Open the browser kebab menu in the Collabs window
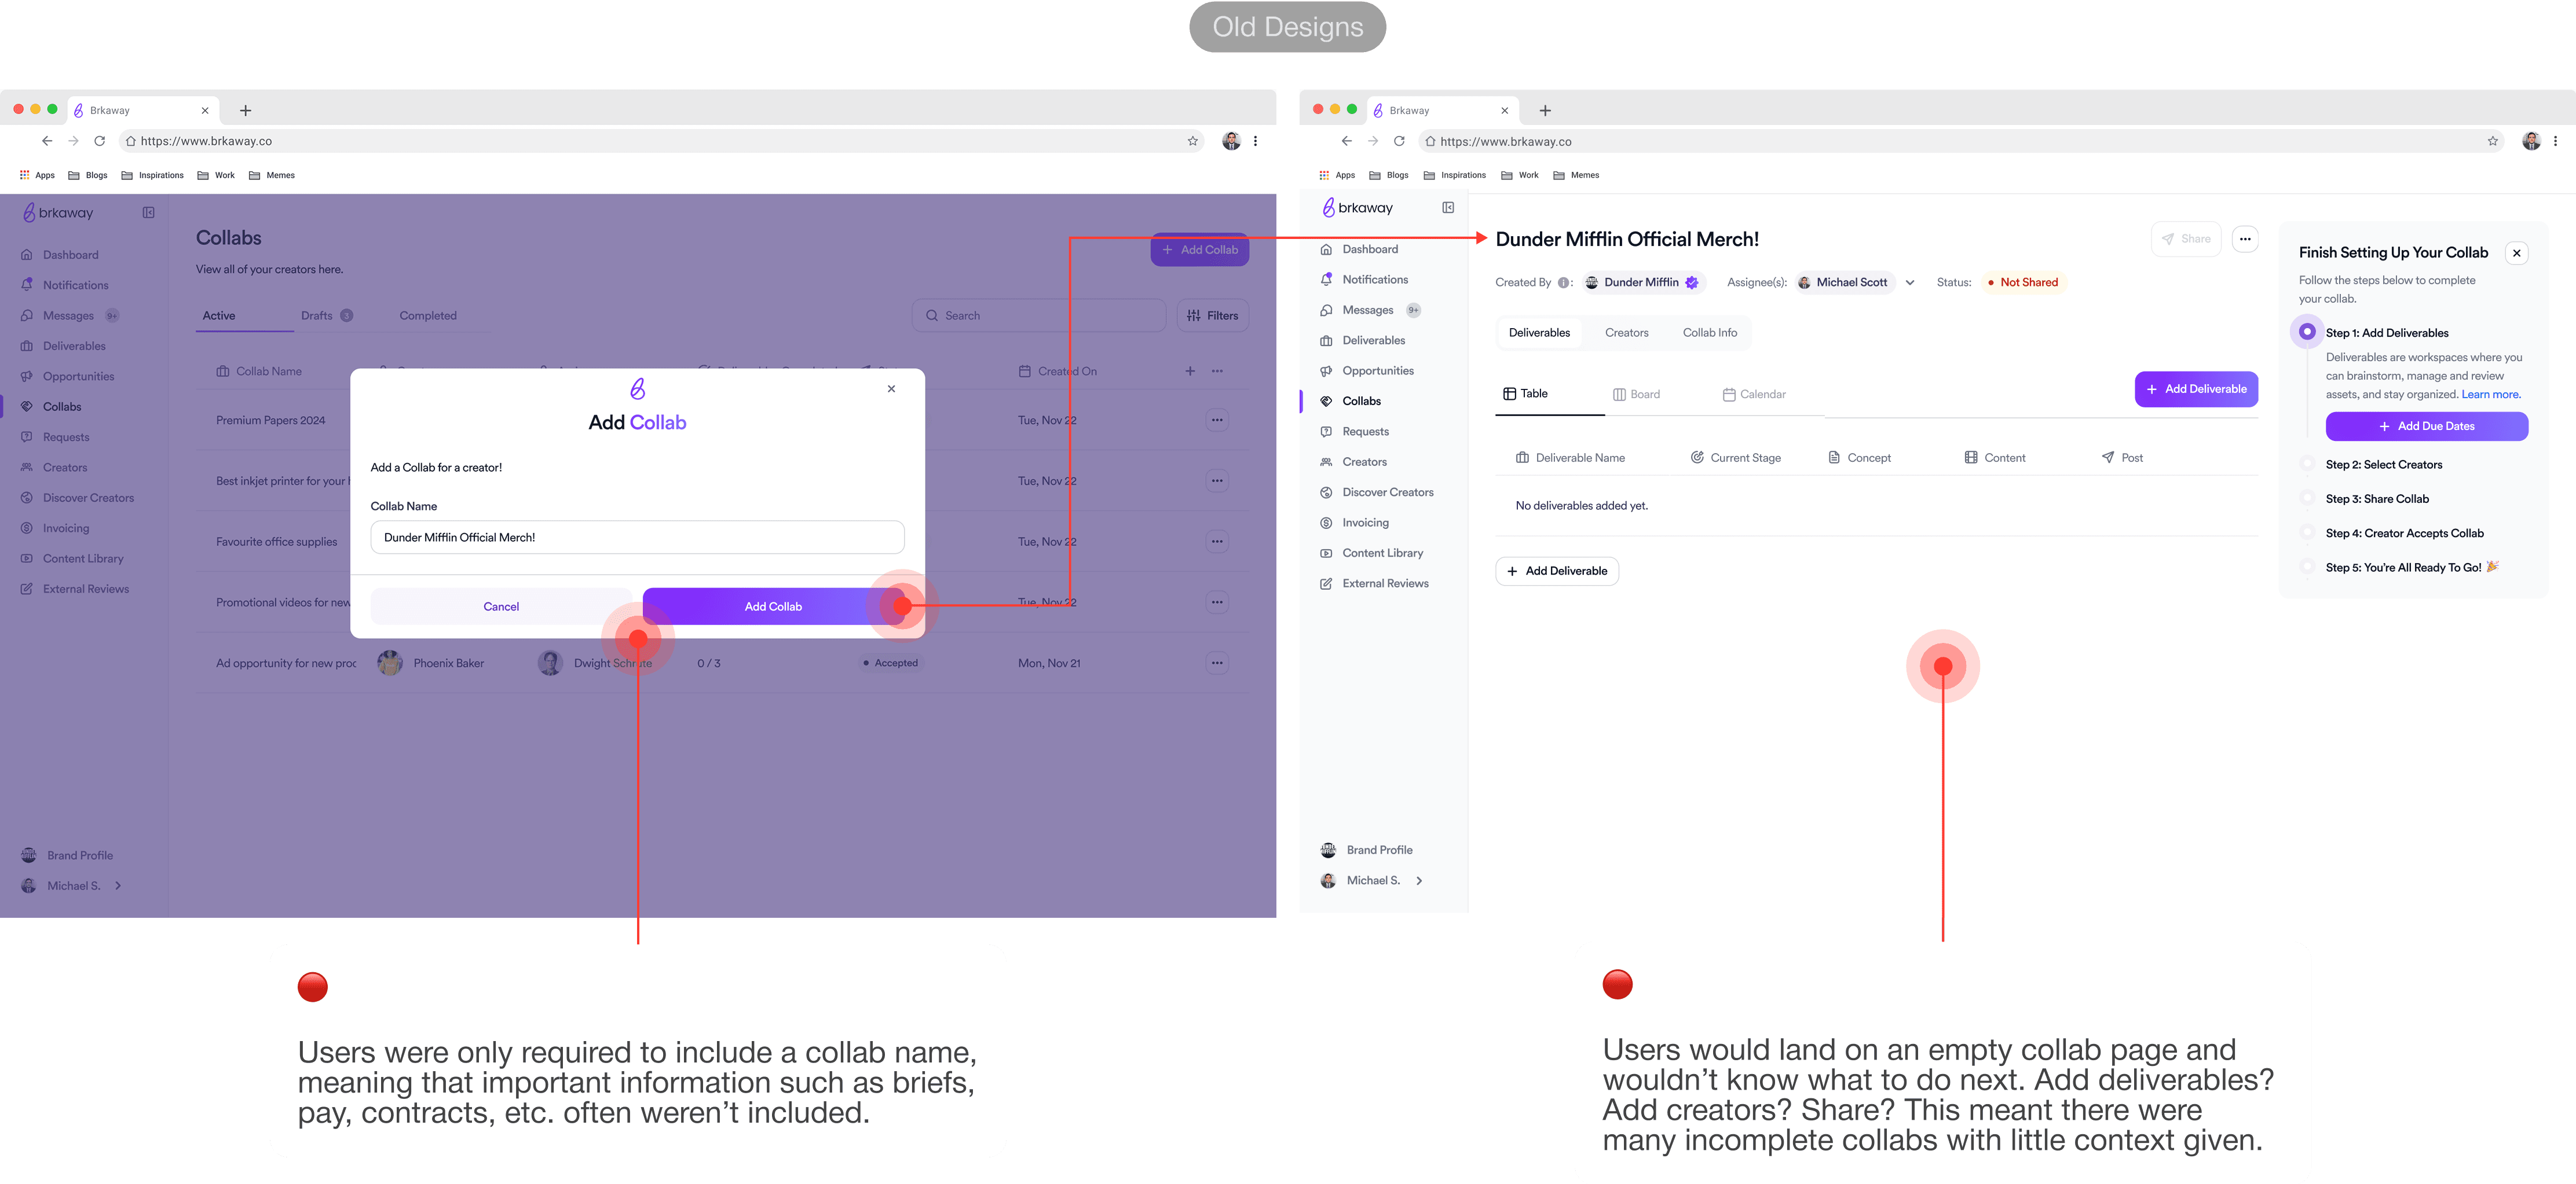Screen dimensions: 2576x1184 pyautogui.click(x=1255, y=141)
